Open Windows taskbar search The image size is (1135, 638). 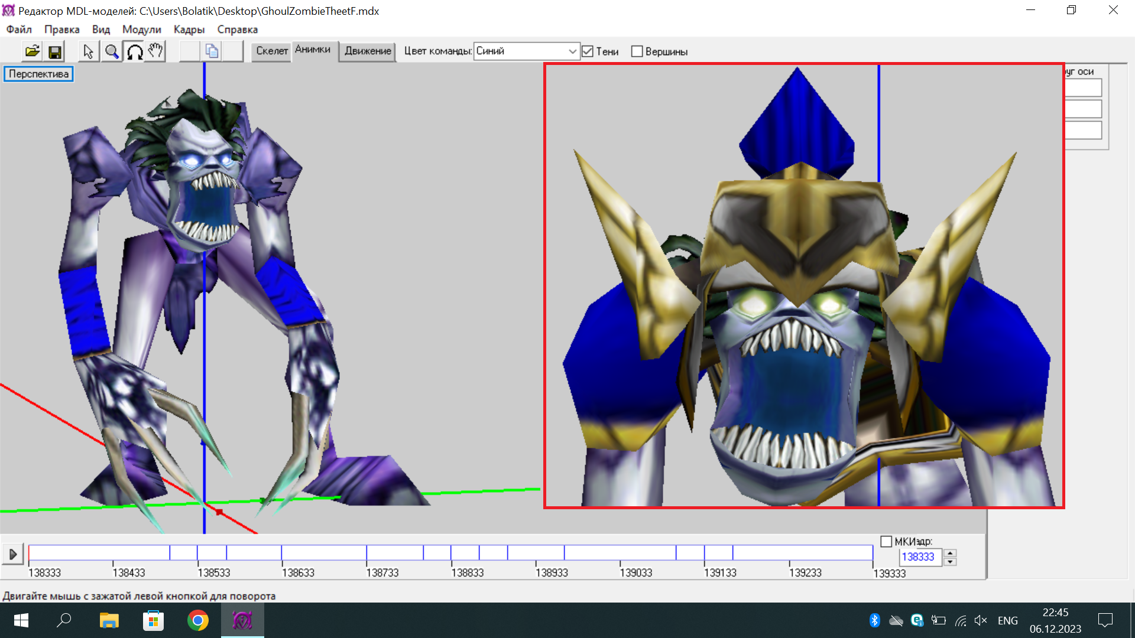[64, 620]
